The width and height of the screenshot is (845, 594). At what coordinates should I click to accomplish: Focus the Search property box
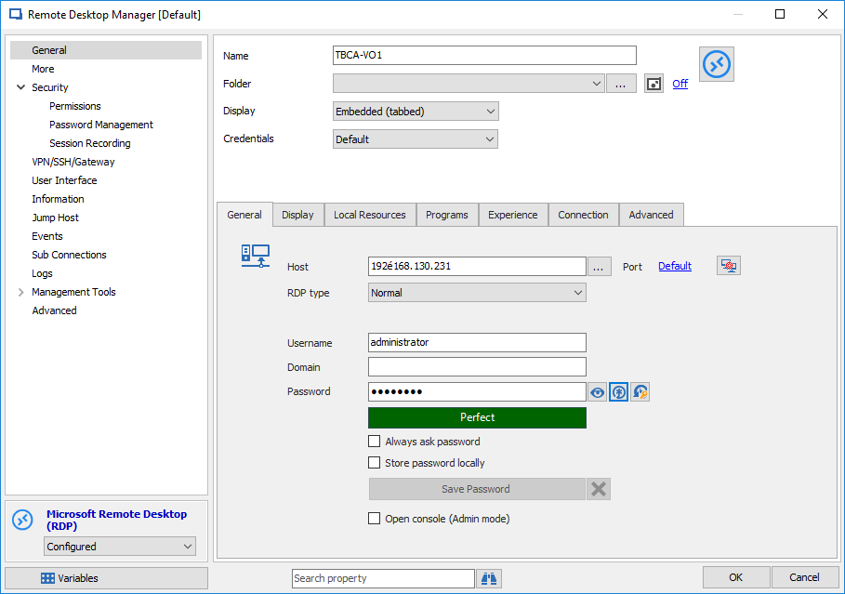coord(383,578)
